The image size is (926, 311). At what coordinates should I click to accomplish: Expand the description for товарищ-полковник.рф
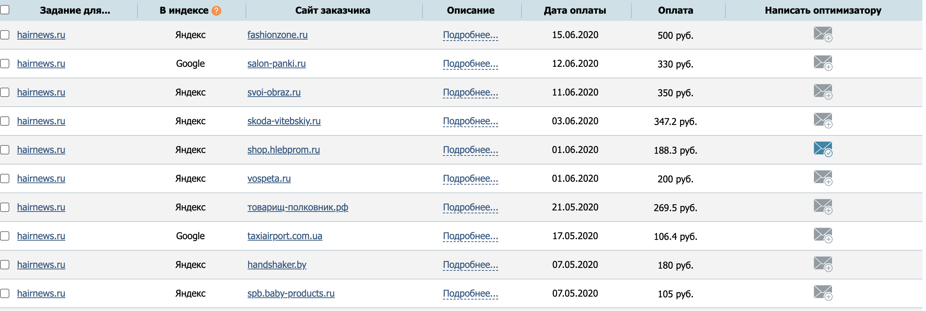[x=470, y=207]
